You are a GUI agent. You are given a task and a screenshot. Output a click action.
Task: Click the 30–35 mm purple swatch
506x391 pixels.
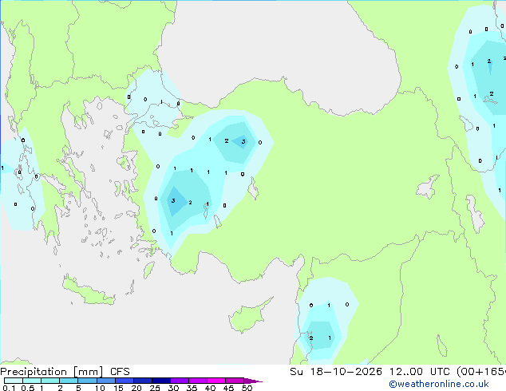point(180,381)
